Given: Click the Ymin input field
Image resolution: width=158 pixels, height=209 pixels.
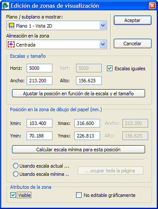Looking at the screenshot, I should click(x=39, y=136).
